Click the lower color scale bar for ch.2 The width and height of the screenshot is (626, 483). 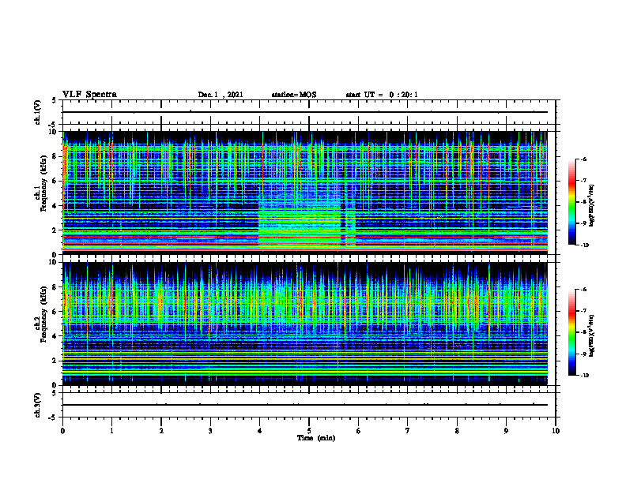click(x=572, y=332)
